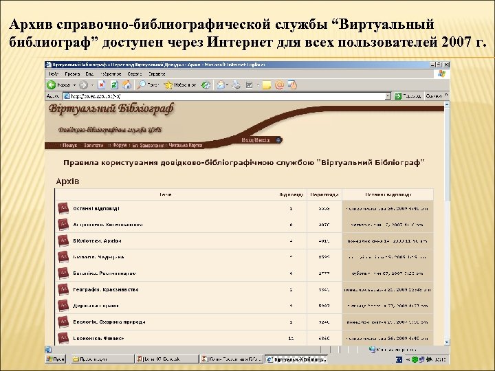The width and height of the screenshot is (495, 371).
Task: Open the Економіка. Фінанси topic
Action: click(98, 338)
